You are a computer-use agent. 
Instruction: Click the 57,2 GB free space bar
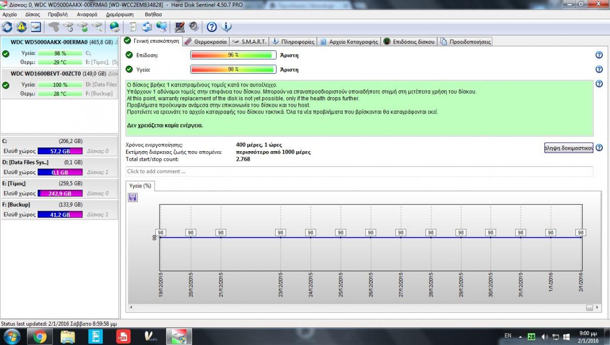60,151
